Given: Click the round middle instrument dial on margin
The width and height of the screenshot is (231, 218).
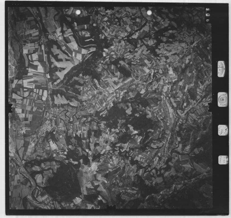Looking at the screenshot, I should click(223, 99).
